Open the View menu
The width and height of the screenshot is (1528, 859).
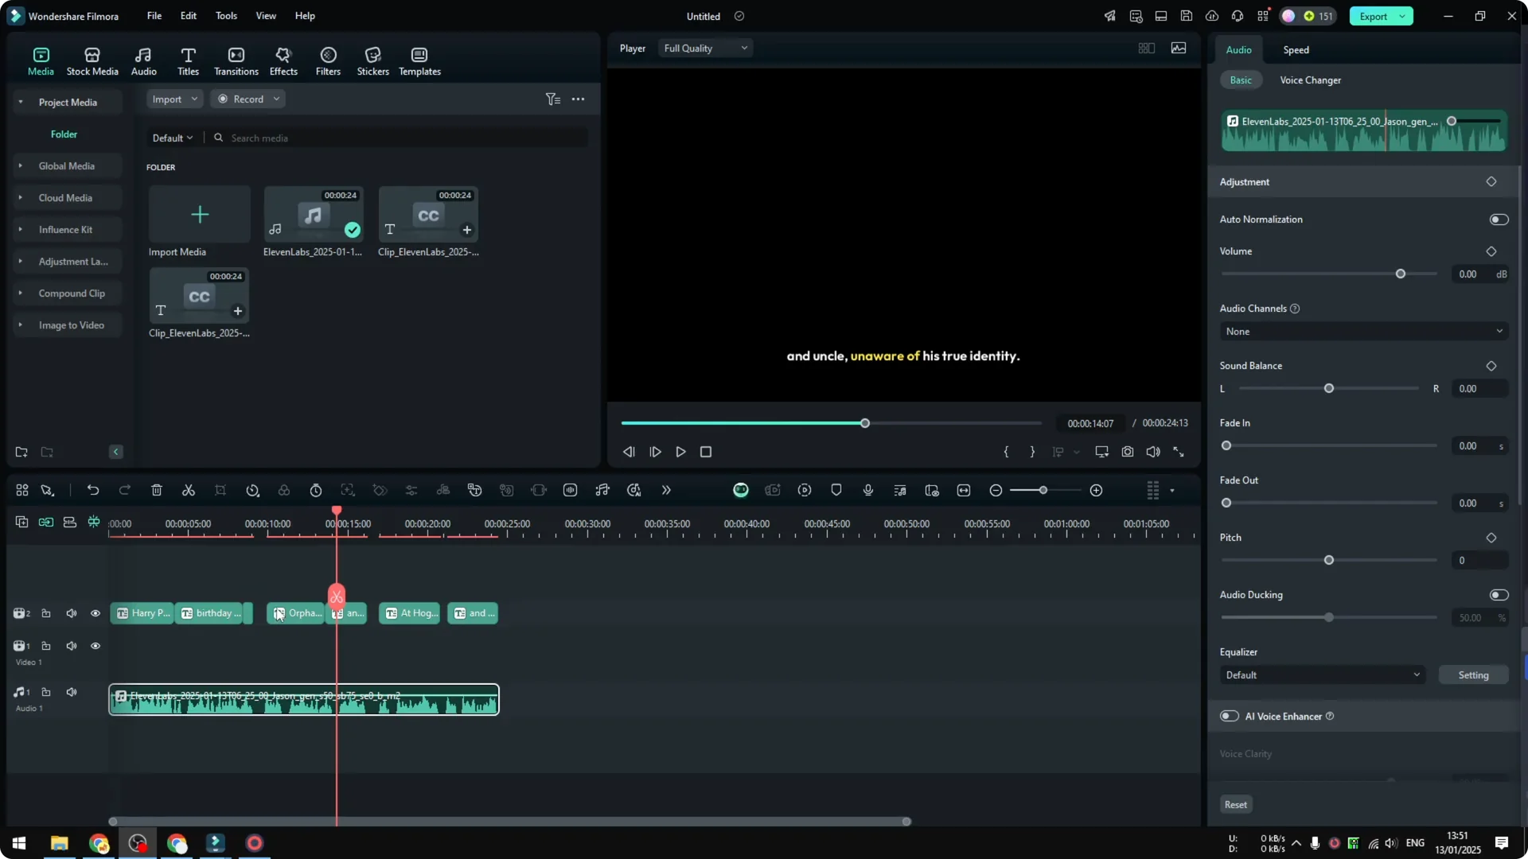(266, 16)
